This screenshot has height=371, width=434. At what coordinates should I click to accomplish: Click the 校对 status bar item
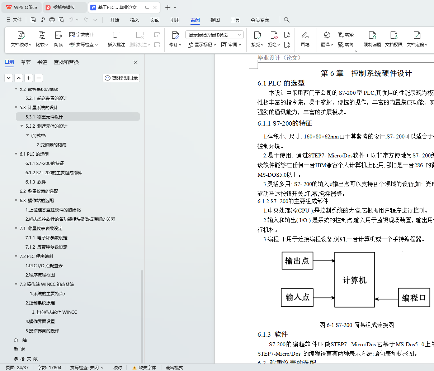(118, 367)
